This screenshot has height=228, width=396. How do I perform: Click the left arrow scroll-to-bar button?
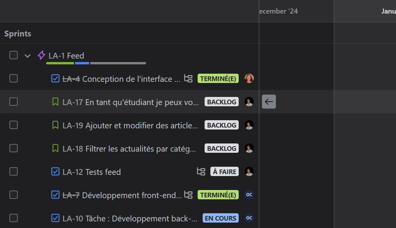[269, 102]
